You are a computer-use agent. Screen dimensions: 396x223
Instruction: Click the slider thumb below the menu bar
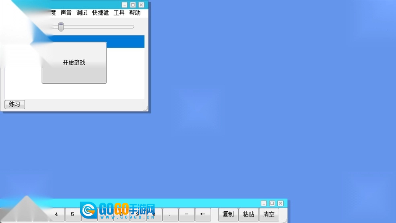coord(61,27)
